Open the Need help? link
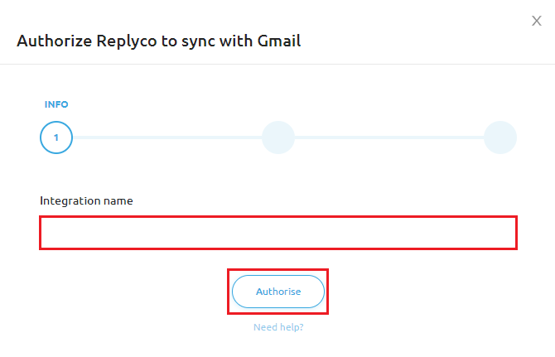 pos(278,327)
